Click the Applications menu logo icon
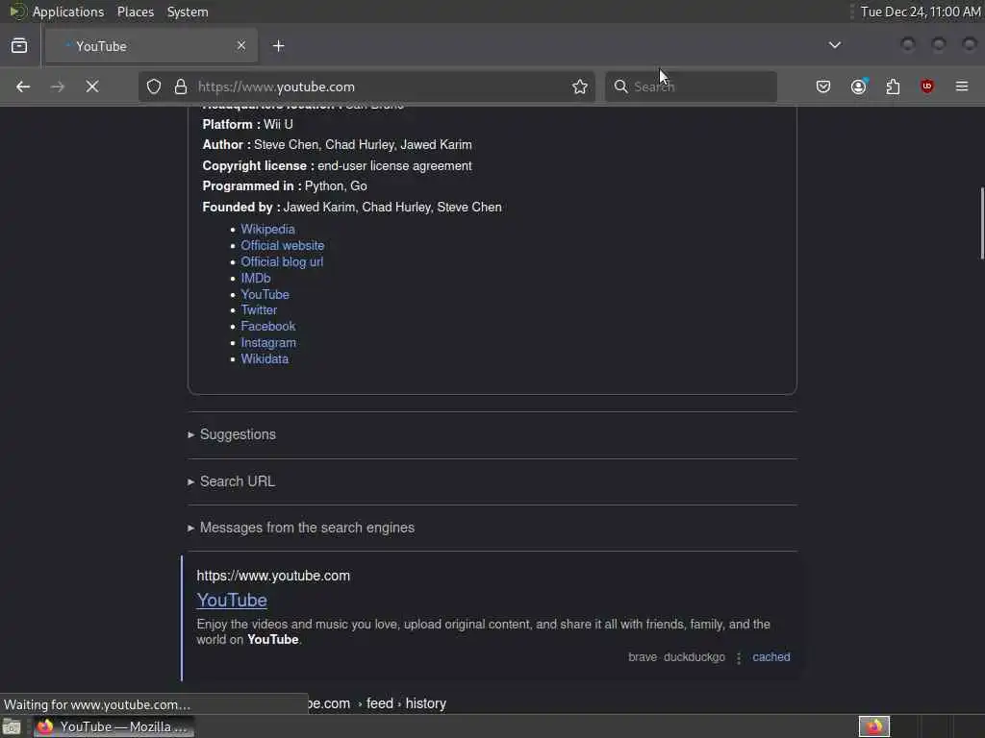This screenshot has height=738, width=985. [18, 12]
